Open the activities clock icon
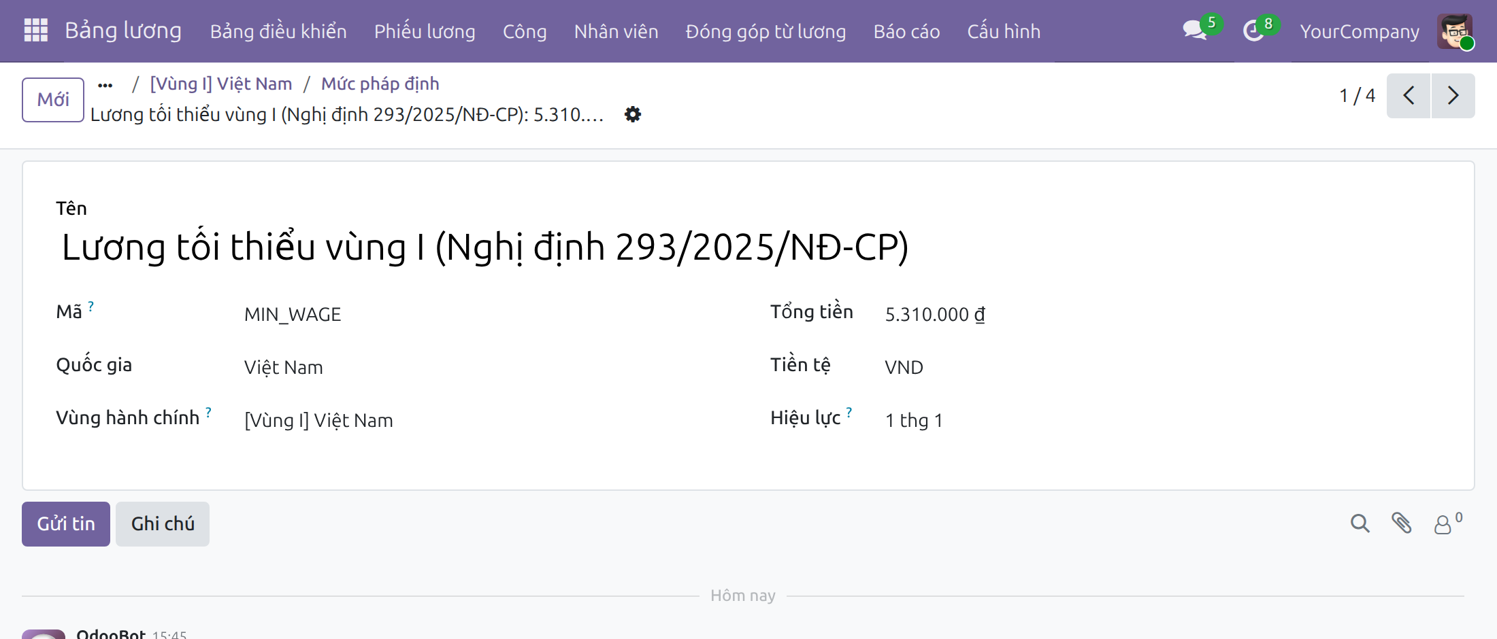 click(1253, 31)
